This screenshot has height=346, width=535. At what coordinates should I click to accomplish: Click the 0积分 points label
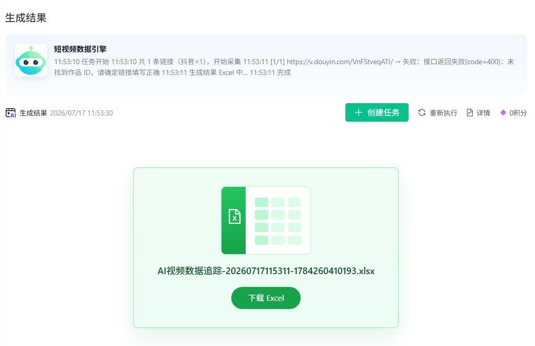(x=518, y=113)
